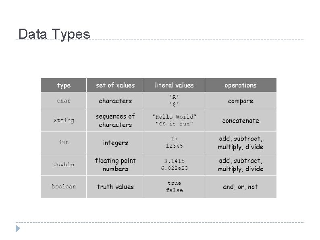Click the "truth values" cell
The height and width of the screenshot is (240, 320).
coord(115,187)
